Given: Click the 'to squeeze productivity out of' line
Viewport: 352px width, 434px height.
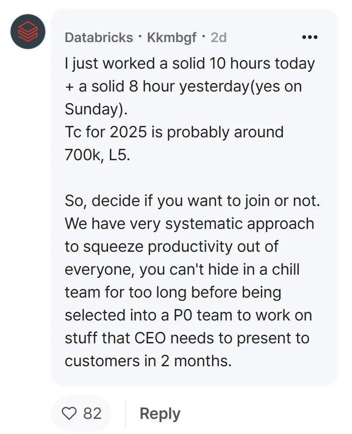Looking at the screenshot, I should point(171,247).
